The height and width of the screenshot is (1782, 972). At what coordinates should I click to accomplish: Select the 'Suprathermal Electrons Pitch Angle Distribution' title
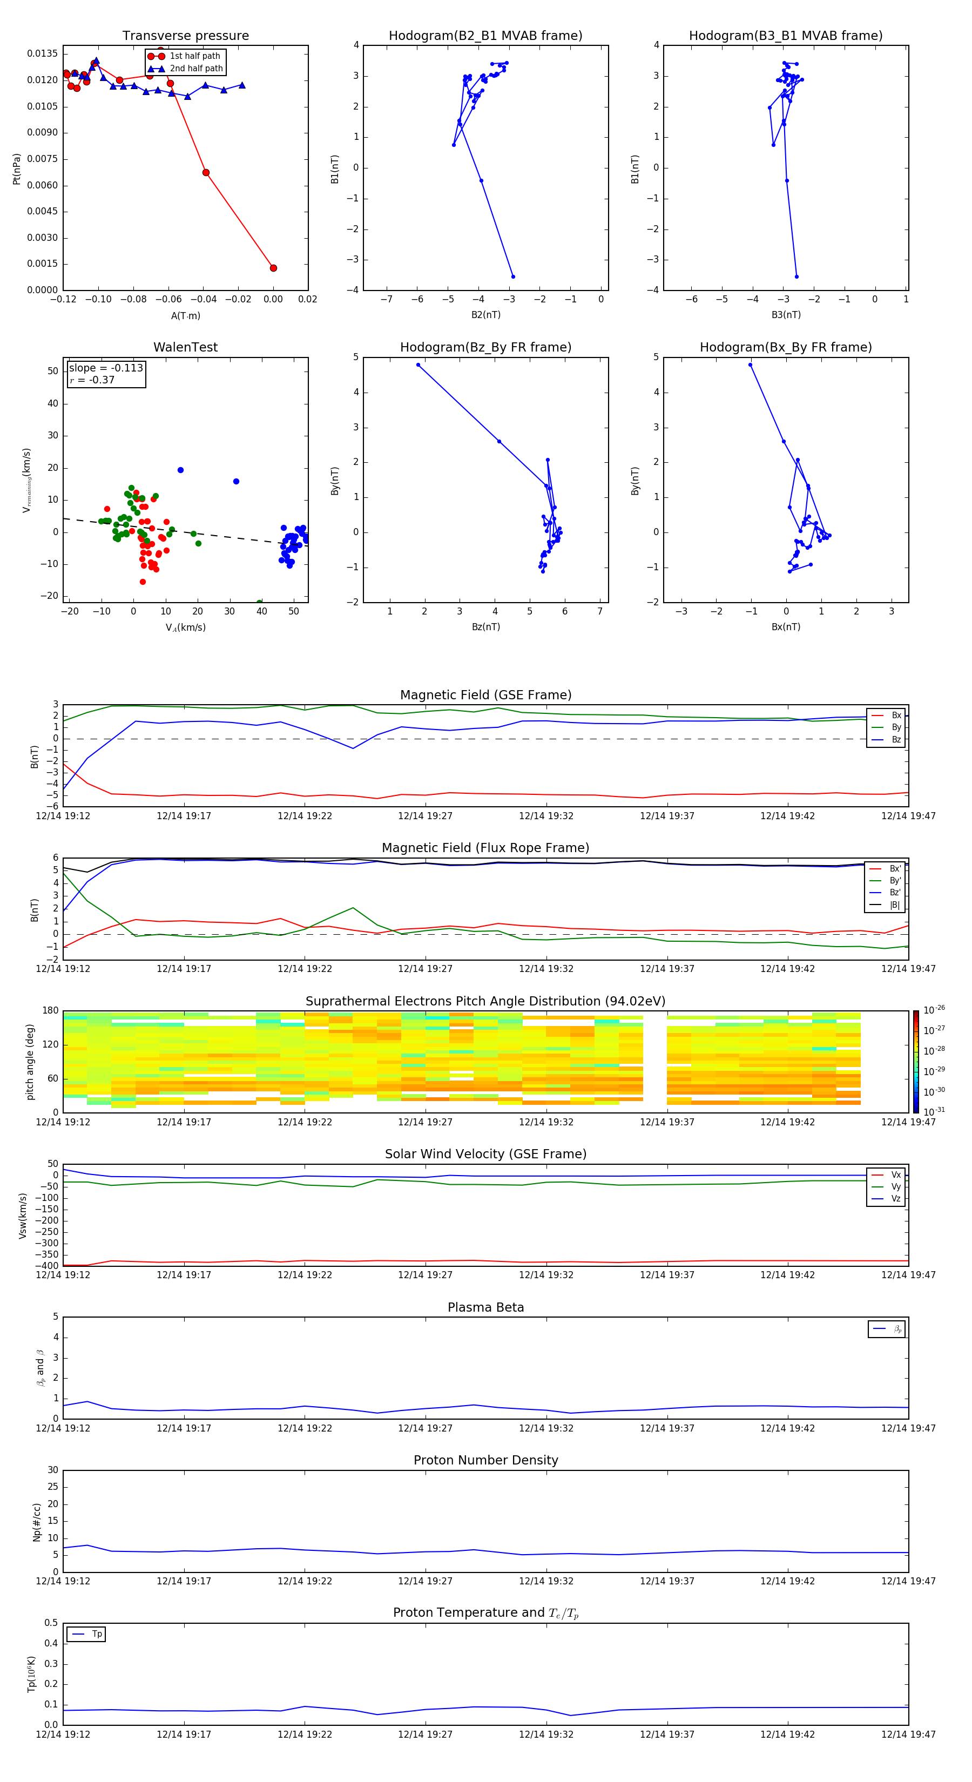(x=485, y=1002)
